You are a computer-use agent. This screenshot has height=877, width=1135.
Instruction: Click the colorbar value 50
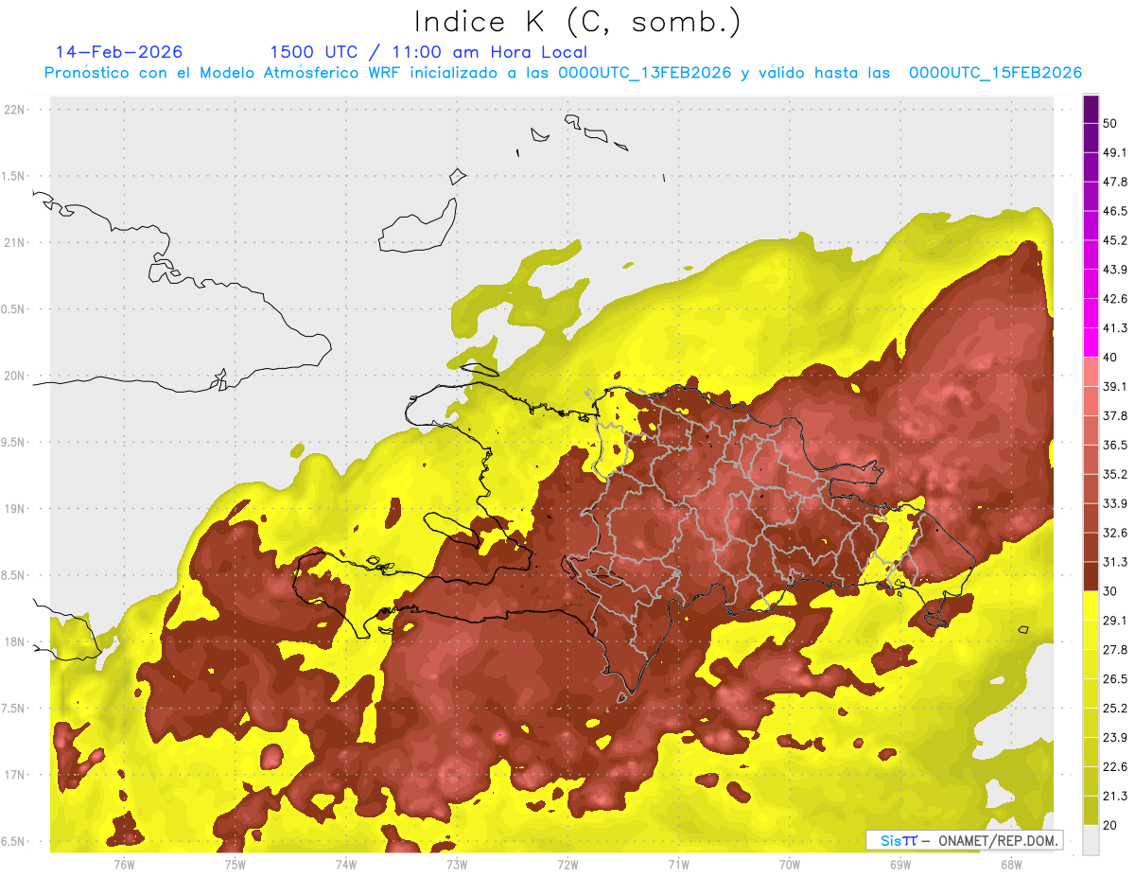click(1110, 123)
